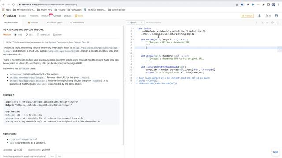Open the Chrome side panel icon

(268, 4)
